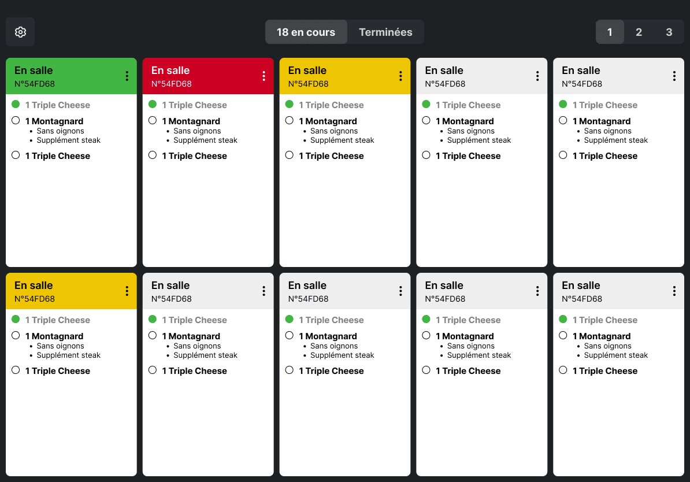This screenshot has width=690, height=482.
Task: Expand options menu on bottom-row second card
Action: pyautogui.click(x=264, y=291)
